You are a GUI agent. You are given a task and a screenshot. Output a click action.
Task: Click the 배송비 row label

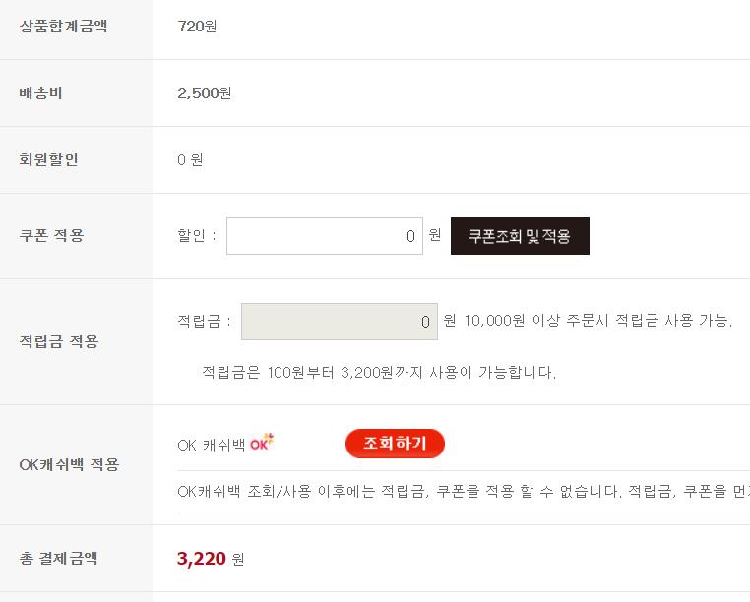click(41, 93)
